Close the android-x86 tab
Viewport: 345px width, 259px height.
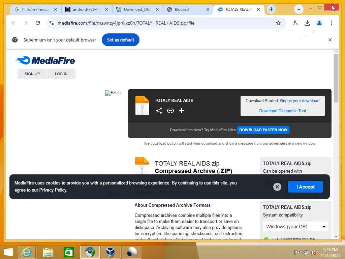point(106,9)
